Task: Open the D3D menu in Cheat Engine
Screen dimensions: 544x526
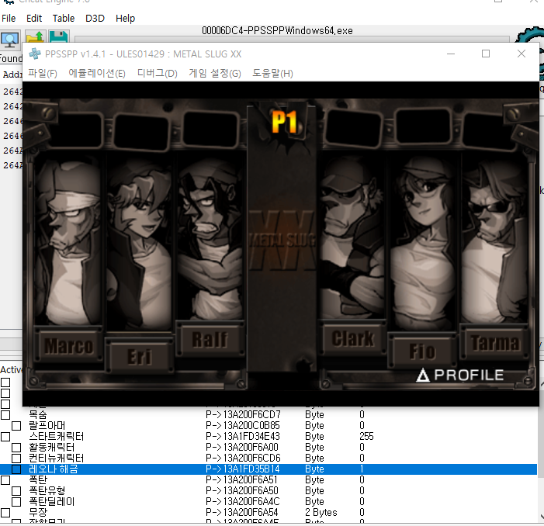Action: click(x=95, y=18)
